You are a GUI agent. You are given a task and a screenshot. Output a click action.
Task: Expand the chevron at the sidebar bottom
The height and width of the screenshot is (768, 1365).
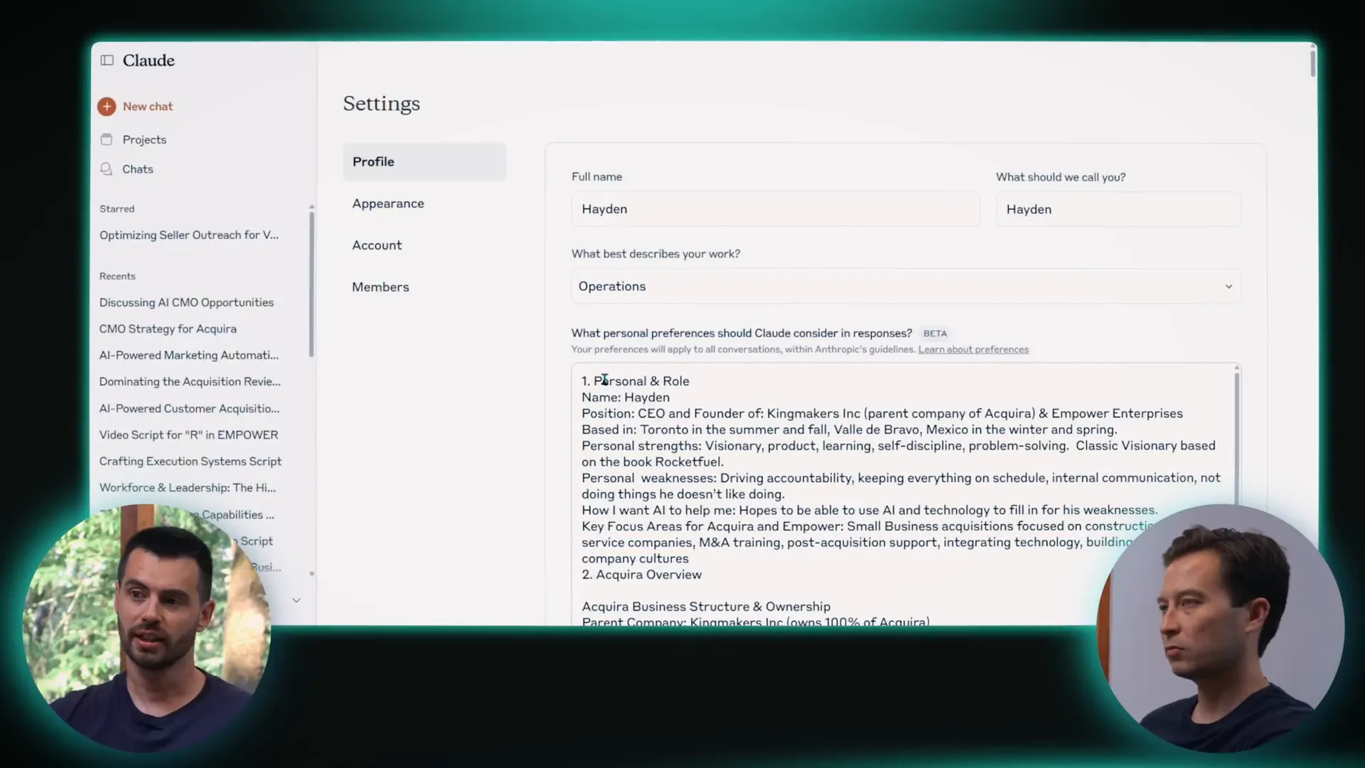click(296, 600)
